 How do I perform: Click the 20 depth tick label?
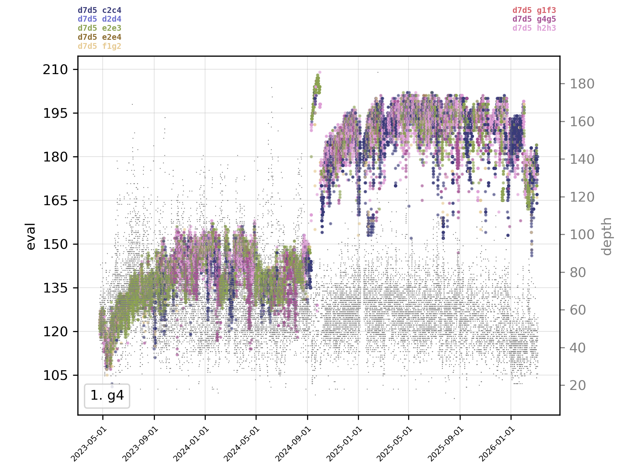coord(578,385)
